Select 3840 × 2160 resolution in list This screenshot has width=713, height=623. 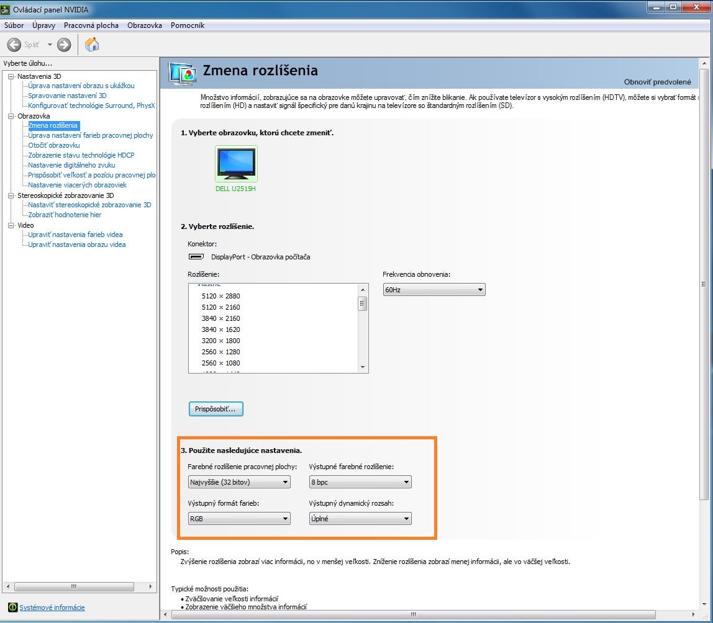(220, 318)
